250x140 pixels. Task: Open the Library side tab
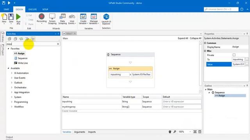pyautogui.click(x=3, y=37)
